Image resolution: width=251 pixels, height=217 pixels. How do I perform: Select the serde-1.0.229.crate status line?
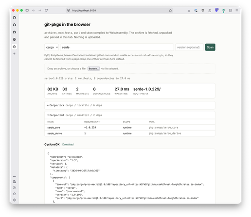(87, 78)
